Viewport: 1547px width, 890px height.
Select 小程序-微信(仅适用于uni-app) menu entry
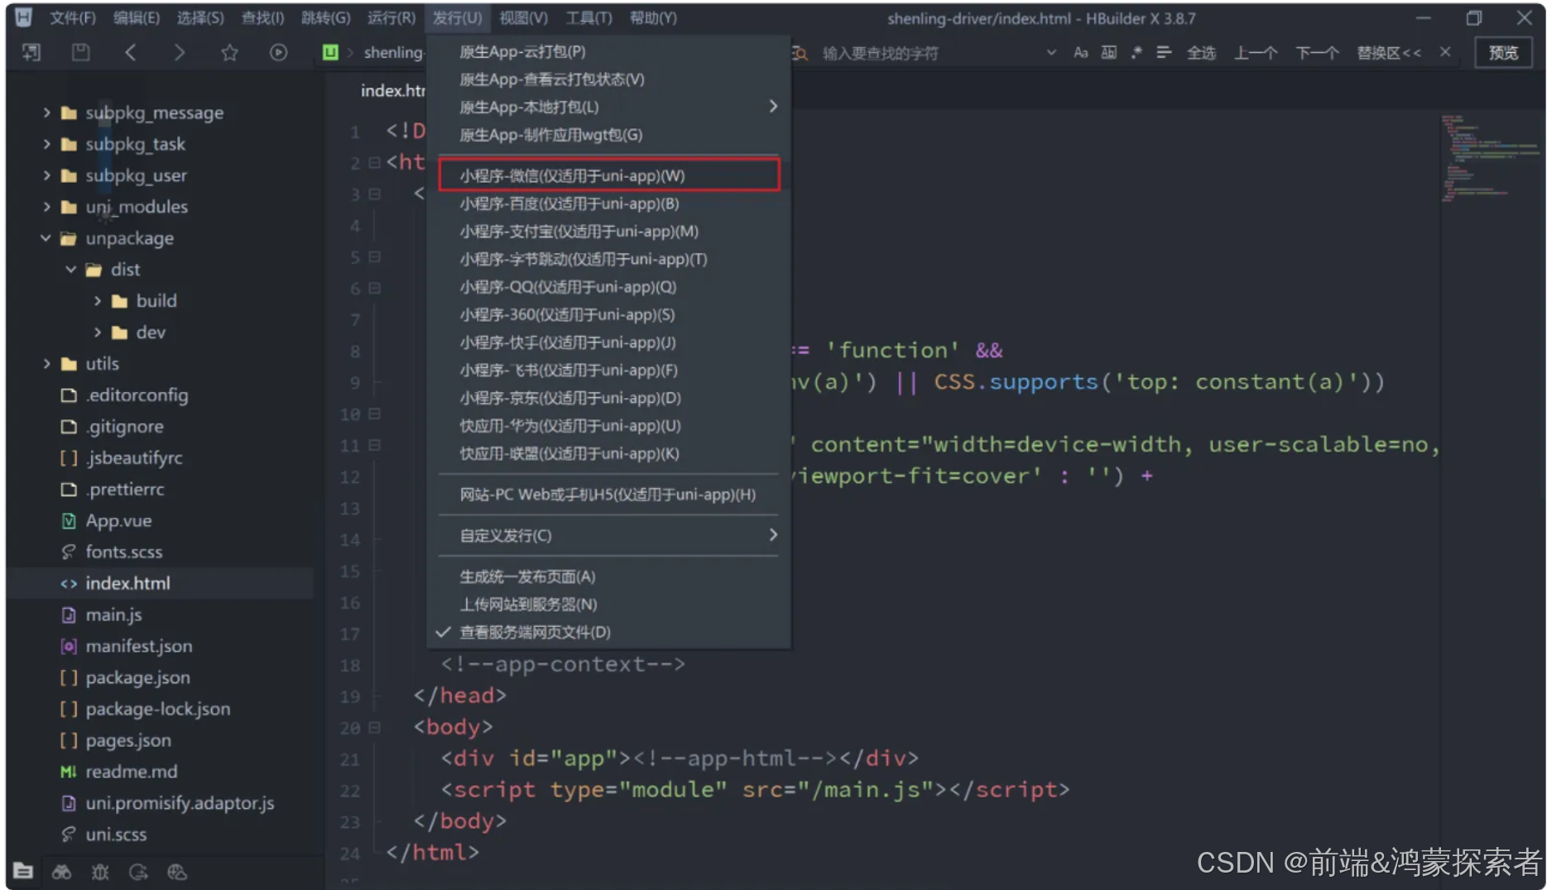coord(608,175)
